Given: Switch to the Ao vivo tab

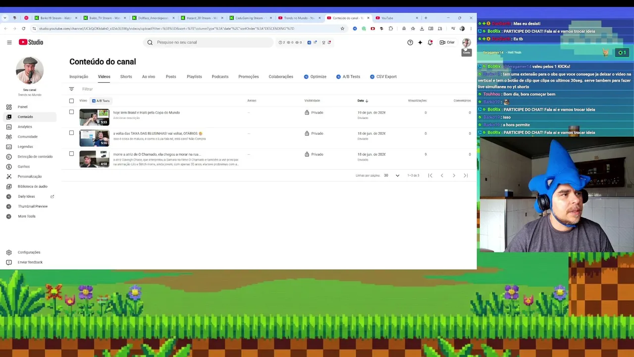Looking at the screenshot, I should click(x=149, y=77).
